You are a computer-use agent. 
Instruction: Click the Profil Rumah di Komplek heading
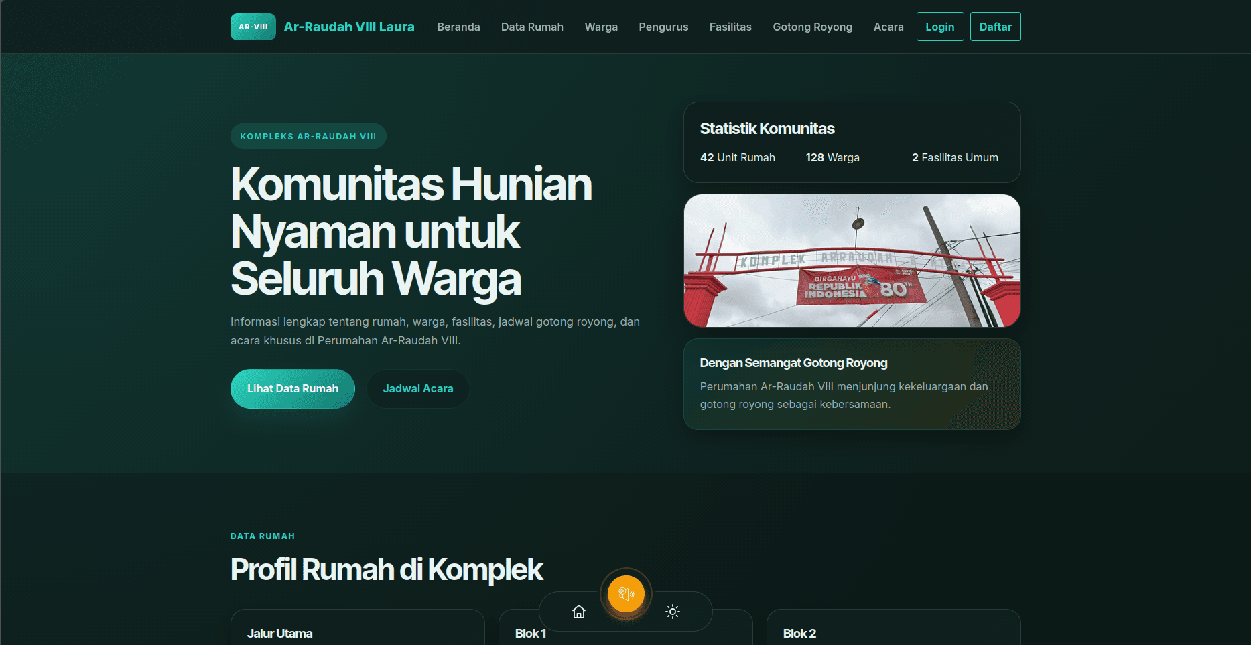pos(387,570)
